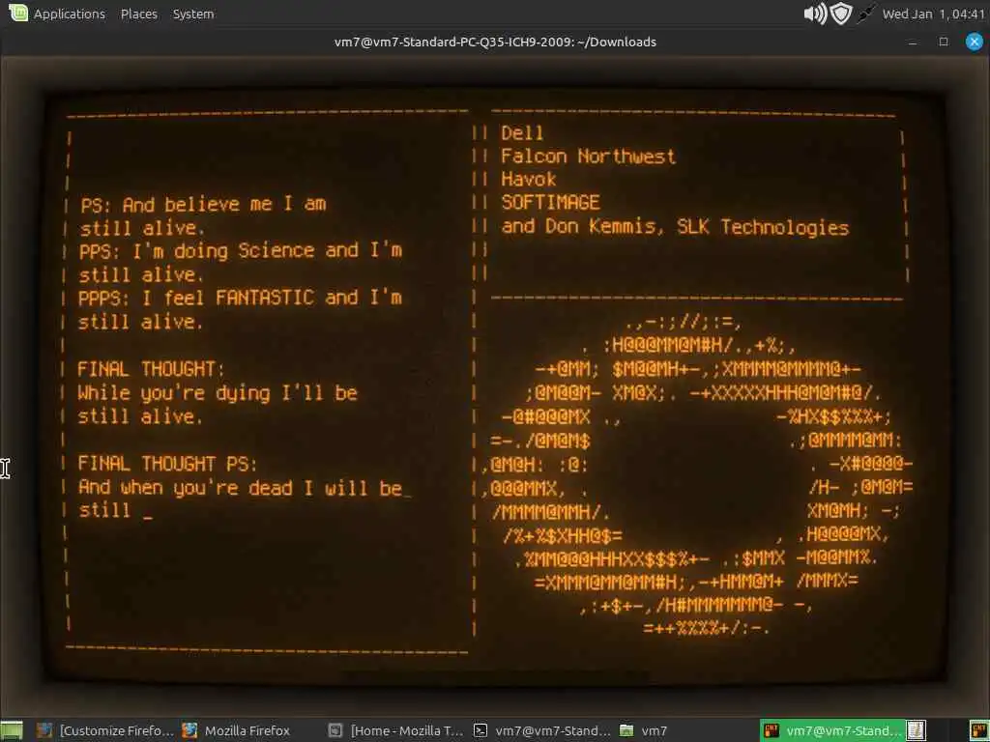
Task: Click the rightmost bottom panel terminal icon
Action: tap(979, 730)
